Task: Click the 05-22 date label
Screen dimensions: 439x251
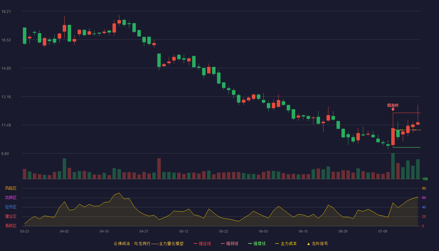Action: pyautogui.click(x=224, y=231)
